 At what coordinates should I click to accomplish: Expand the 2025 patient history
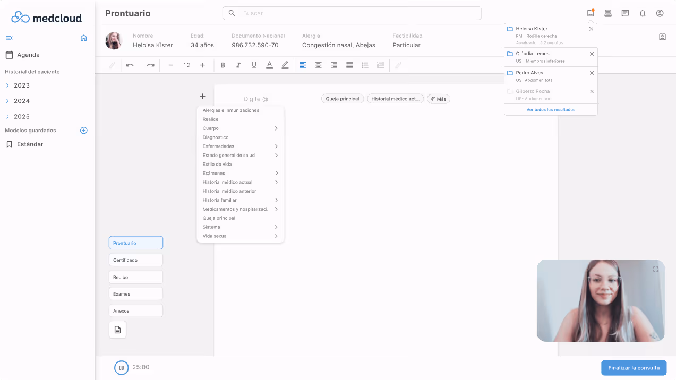coord(7,116)
